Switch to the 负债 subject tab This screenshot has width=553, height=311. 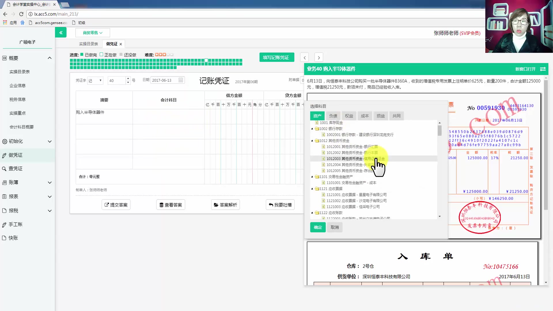[x=333, y=116]
